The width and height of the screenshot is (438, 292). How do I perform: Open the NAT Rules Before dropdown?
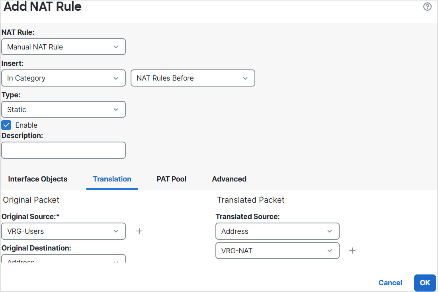pos(193,78)
